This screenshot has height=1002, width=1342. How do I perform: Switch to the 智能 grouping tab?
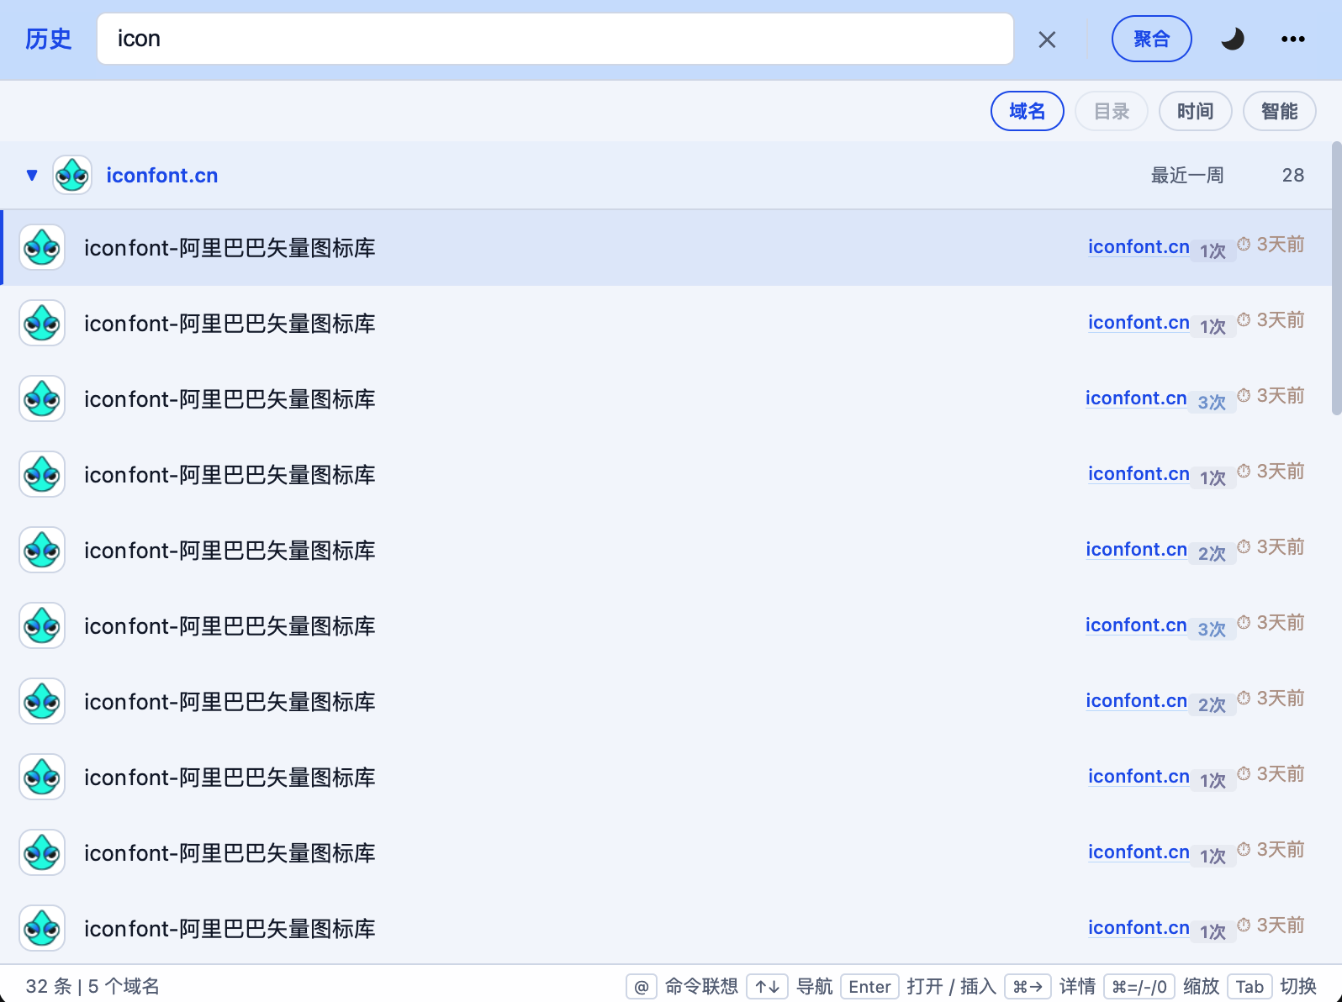1280,111
